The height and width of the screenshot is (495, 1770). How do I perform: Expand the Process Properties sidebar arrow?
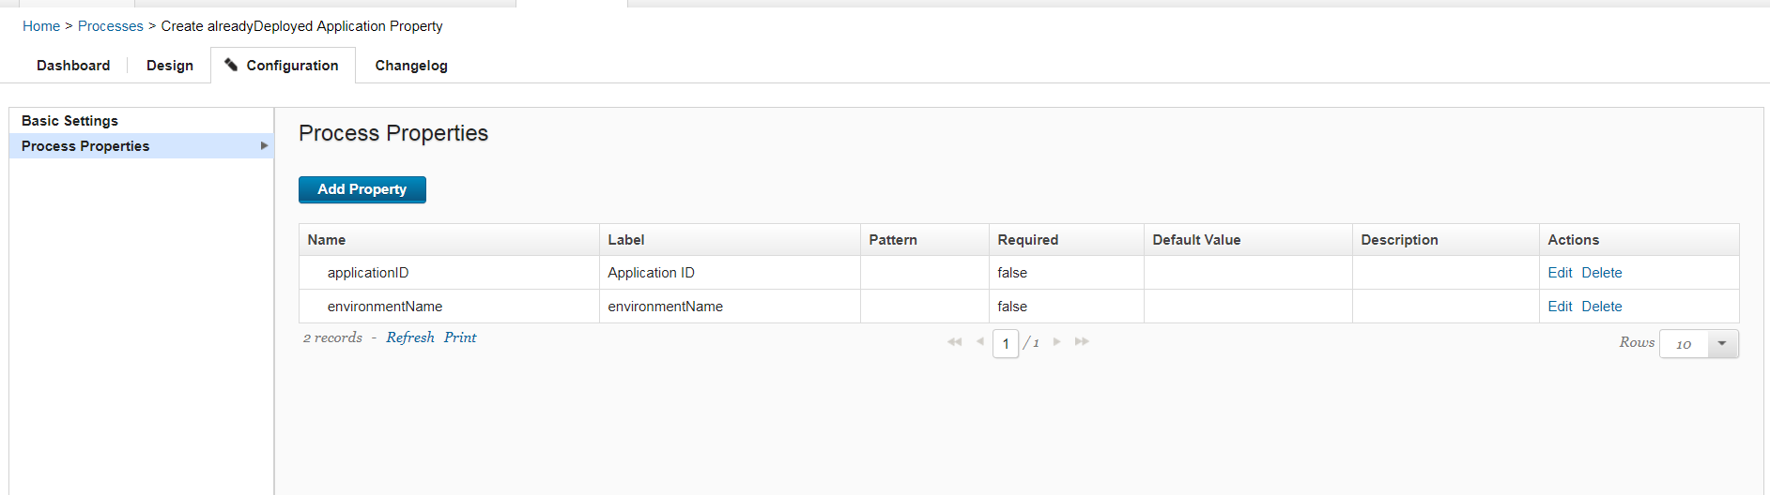pos(264,146)
